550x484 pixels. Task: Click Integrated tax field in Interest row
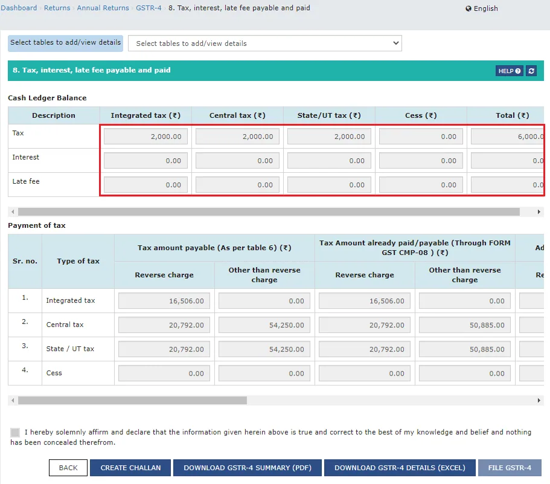(x=145, y=161)
